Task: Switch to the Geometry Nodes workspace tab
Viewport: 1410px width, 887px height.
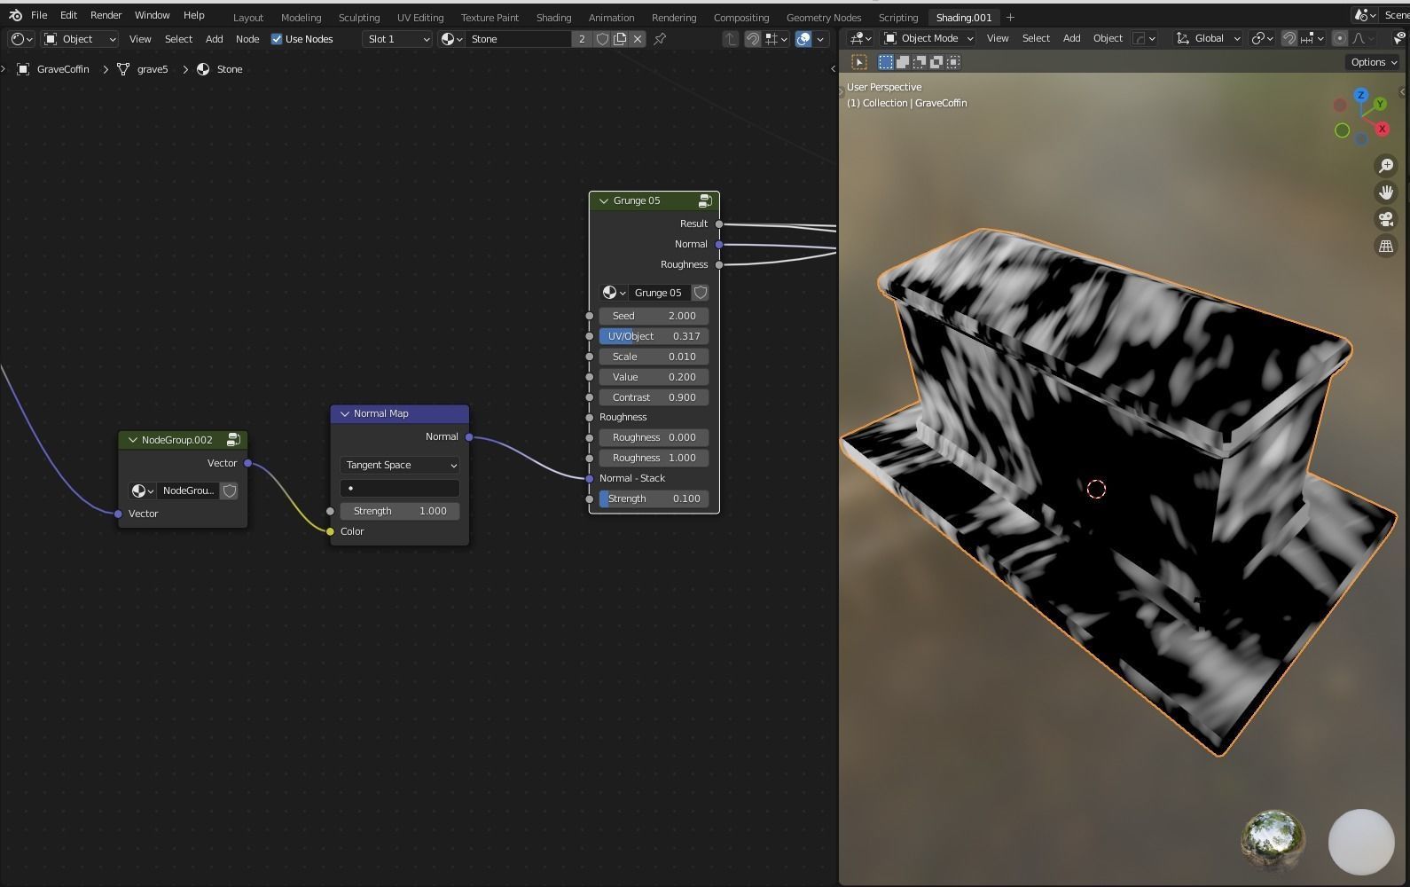Action: (x=823, y=18)
